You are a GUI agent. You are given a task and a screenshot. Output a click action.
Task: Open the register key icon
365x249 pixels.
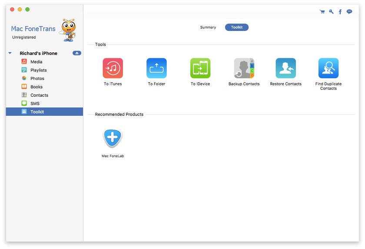(331, 12)
